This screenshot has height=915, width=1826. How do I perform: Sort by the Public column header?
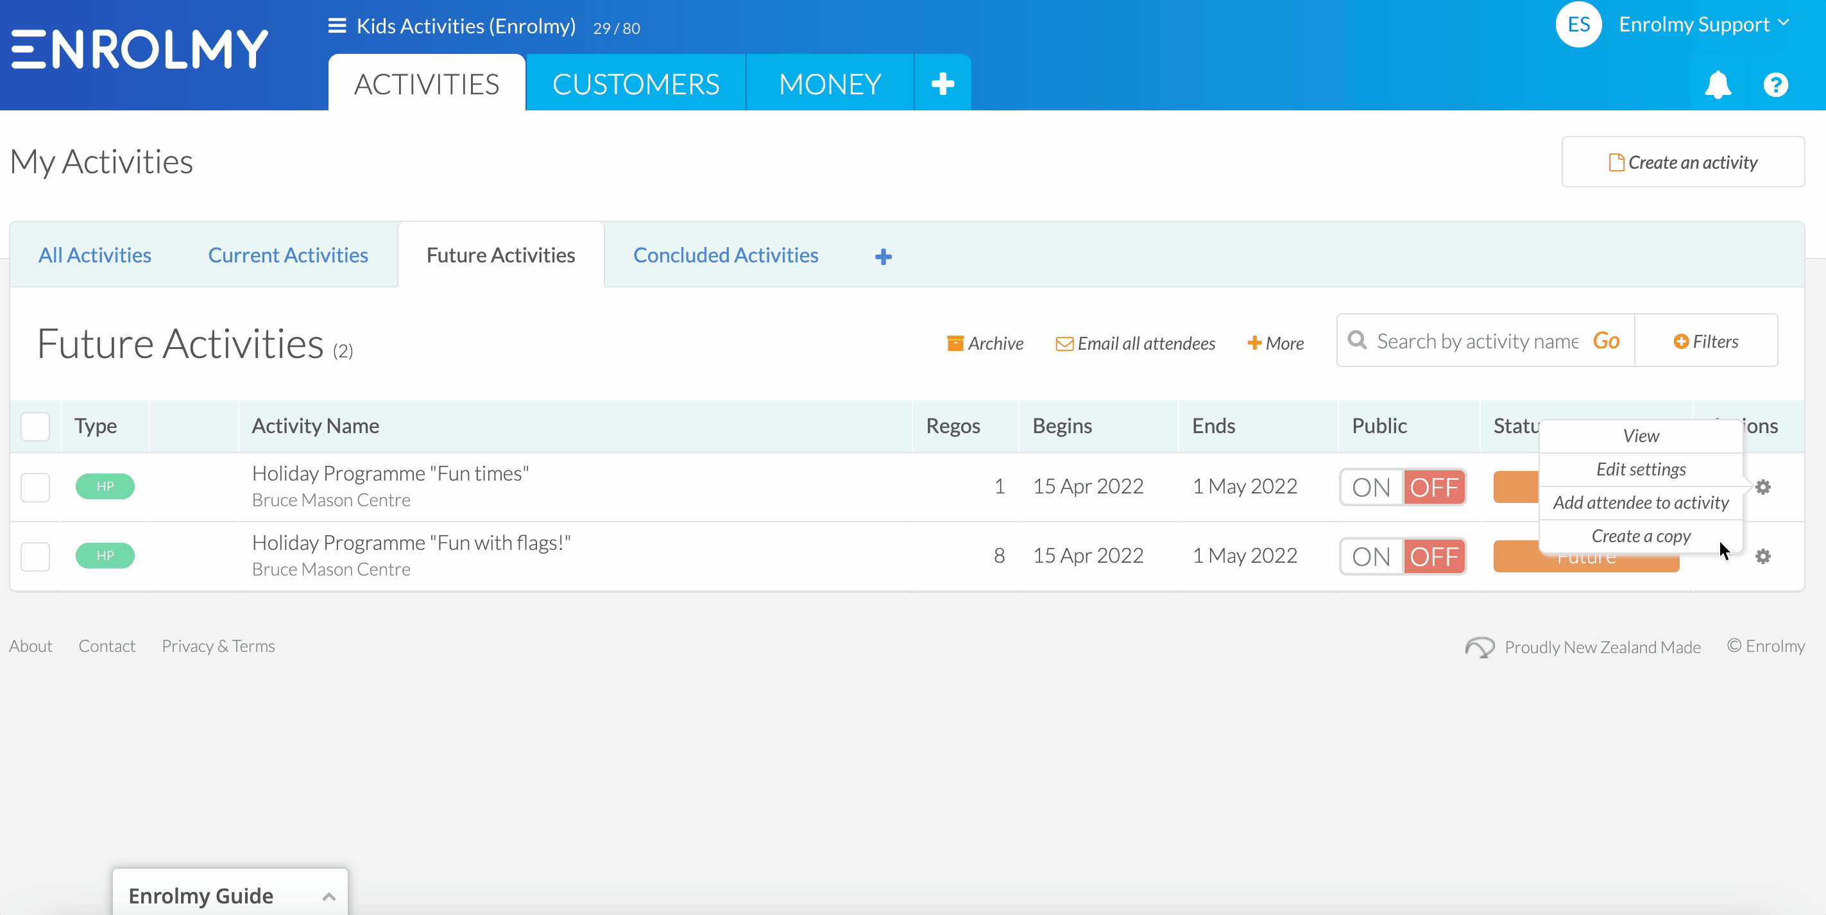point(1379,426)
